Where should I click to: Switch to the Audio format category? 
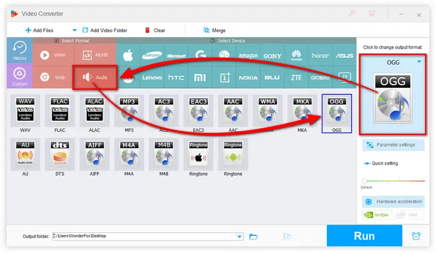pos(95,78)
